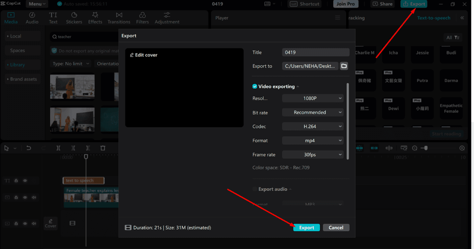Open the Spaces section
This screenshot has width=474, height=249.
click(x=23, y=50)
